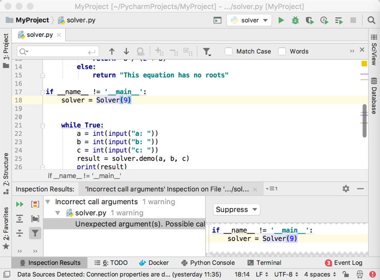Click the Stop process icon

(x=353, y=20)
